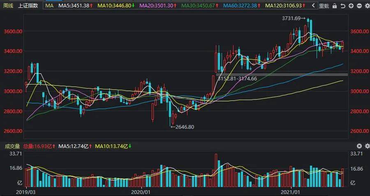Open the 周线 period selector
The height and width of the screenshot is (196, 370).
click(x=8, y=6)
